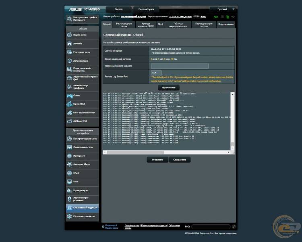Image resolution: width=302 pixels, height=242 pixels.
Task: Open the IPv6 sidebar icon
Action: (x=69, y=173)
